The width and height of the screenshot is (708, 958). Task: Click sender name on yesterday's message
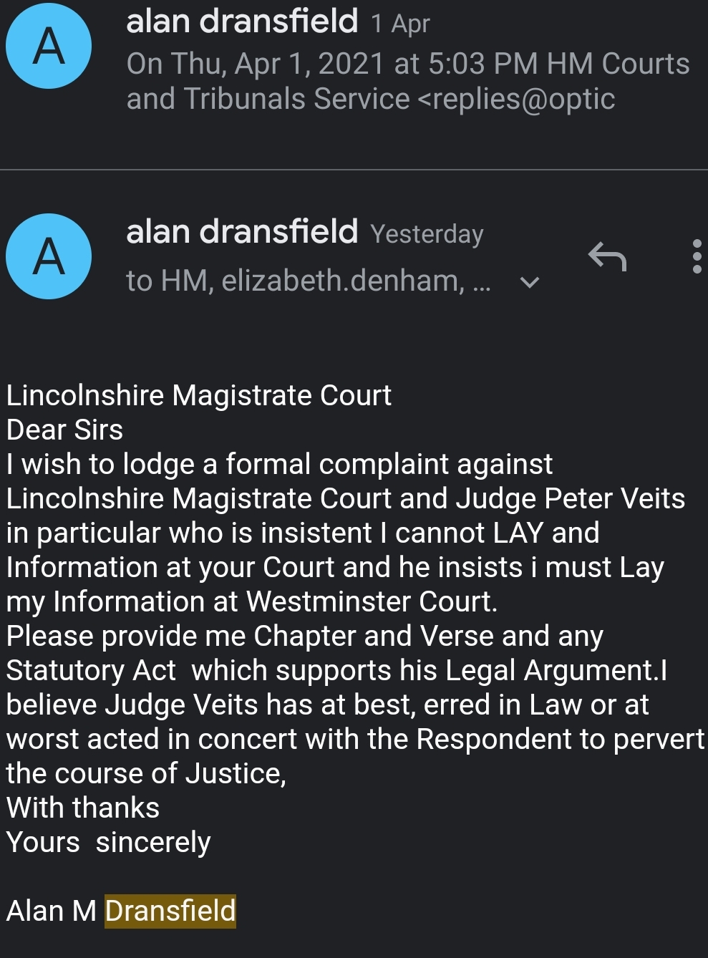tap(242, 232)
